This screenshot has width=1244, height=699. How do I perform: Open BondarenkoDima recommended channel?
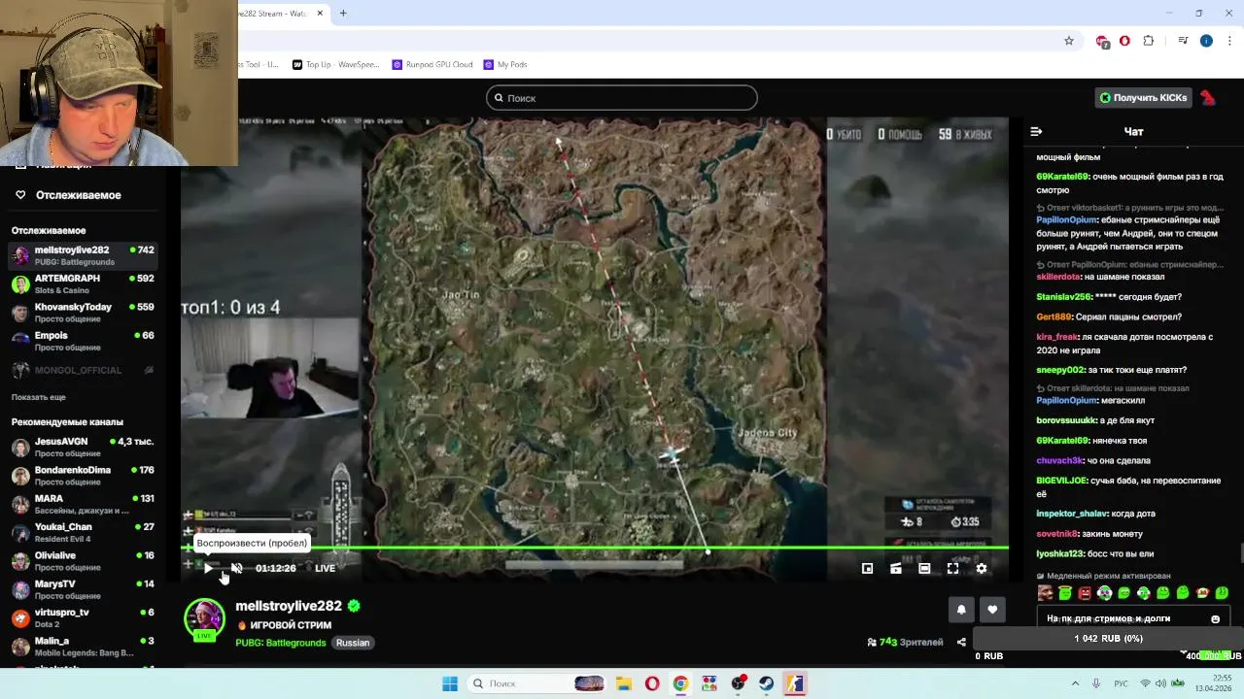[x=83, y=475]
